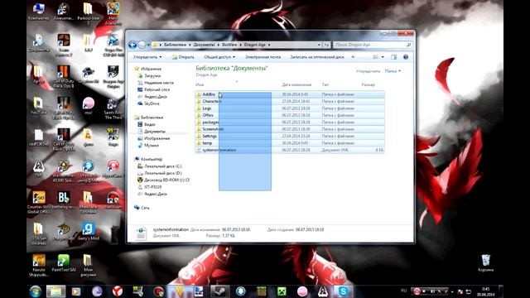Screen dimensions: 530x298
Task: Open the Папка arrange-by dropdown
Action: (x=393, y=71)
